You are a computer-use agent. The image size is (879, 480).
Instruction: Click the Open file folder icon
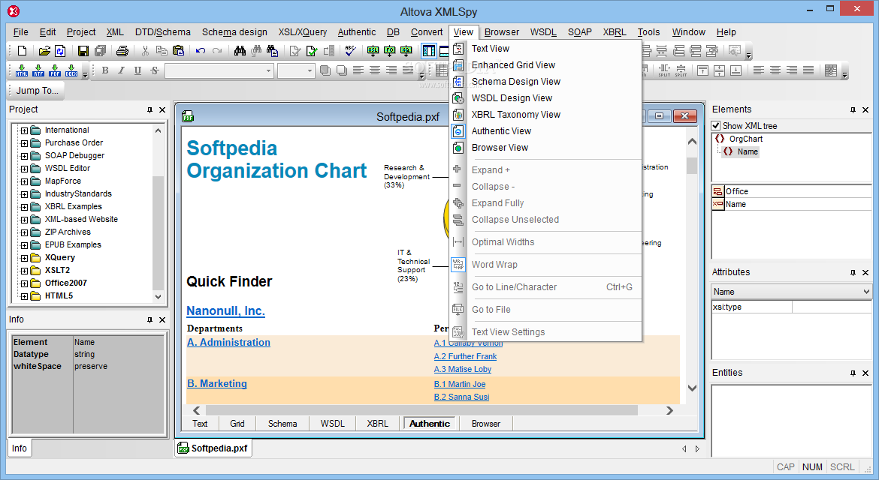pos(44,51)
